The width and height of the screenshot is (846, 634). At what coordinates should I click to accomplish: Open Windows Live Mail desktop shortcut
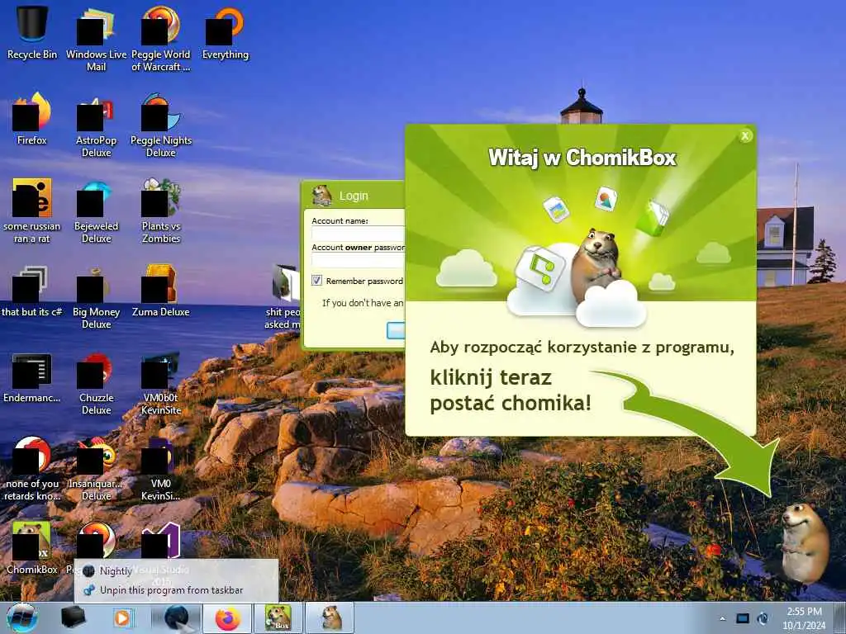pos(96,38)
